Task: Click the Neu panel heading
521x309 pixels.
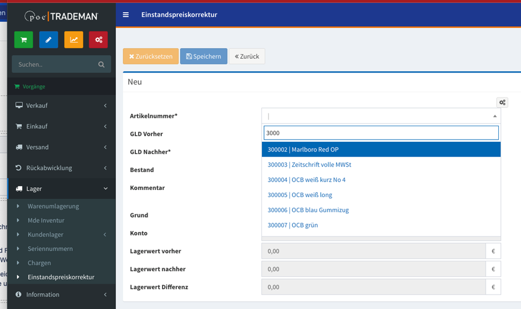Action: (135, 82)
